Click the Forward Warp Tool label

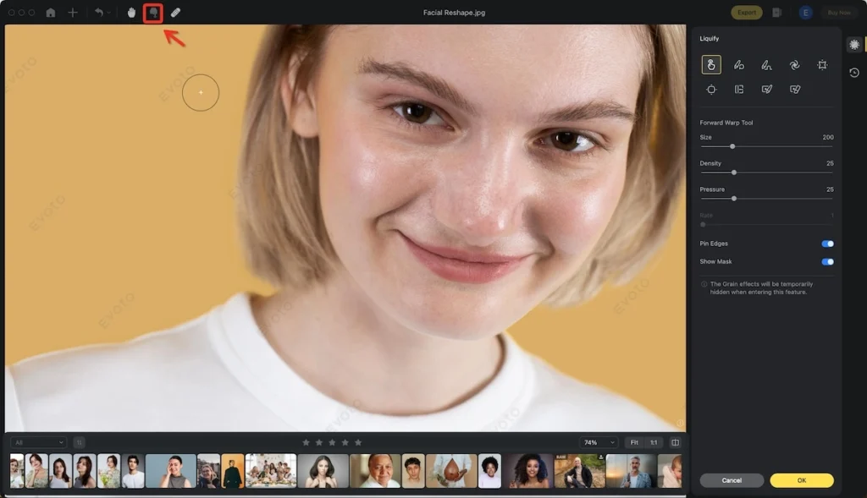tap(726, 123)
